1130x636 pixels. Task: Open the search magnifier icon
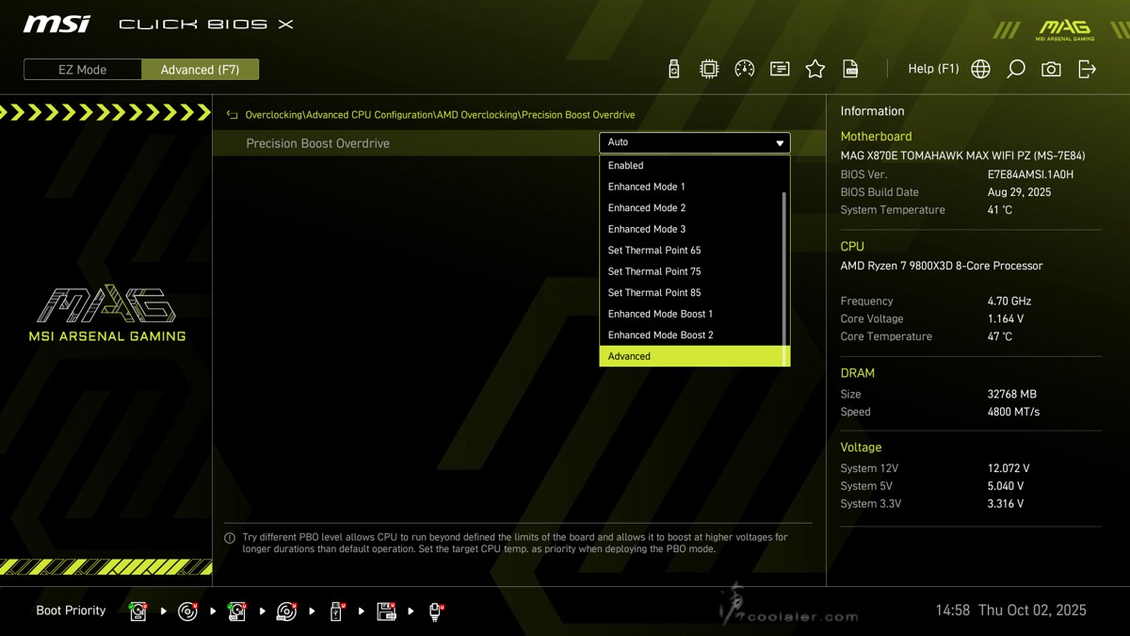pos(1015,69)
